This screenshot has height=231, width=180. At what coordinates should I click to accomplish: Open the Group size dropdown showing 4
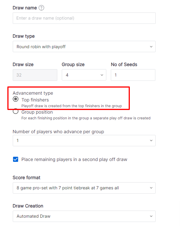(x=84, y=75)
